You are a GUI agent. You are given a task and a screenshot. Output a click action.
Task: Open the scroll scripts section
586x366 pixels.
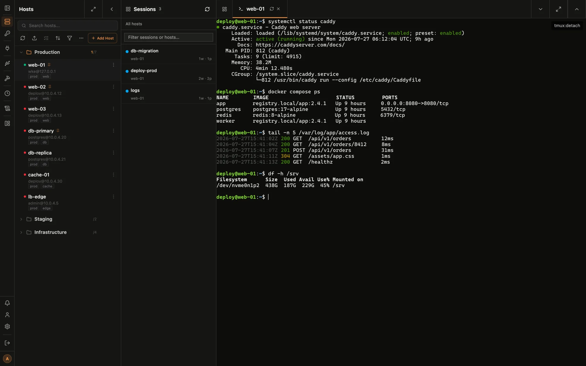click(7, 108)
